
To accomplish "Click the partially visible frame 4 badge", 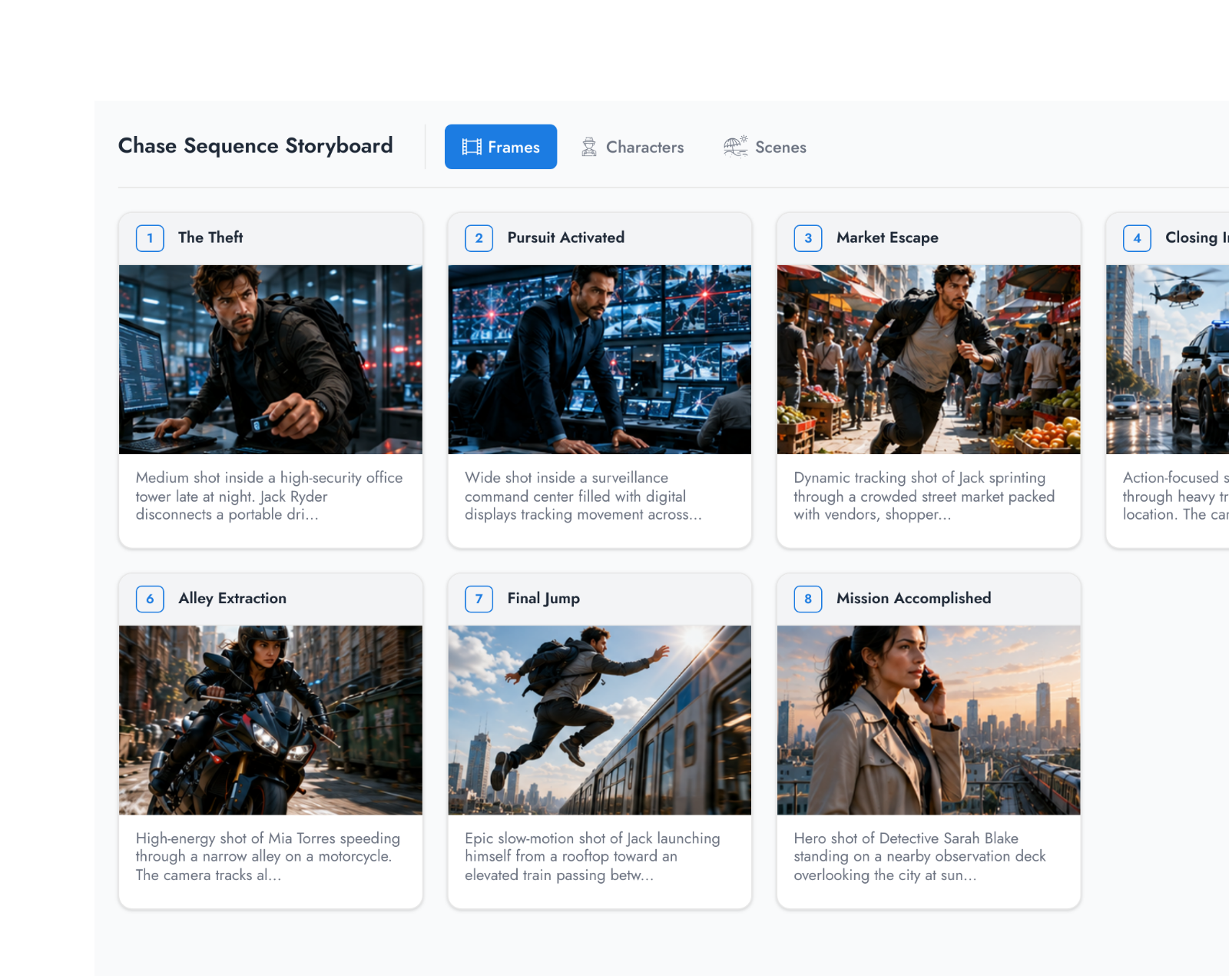I will click(1137, 238).
